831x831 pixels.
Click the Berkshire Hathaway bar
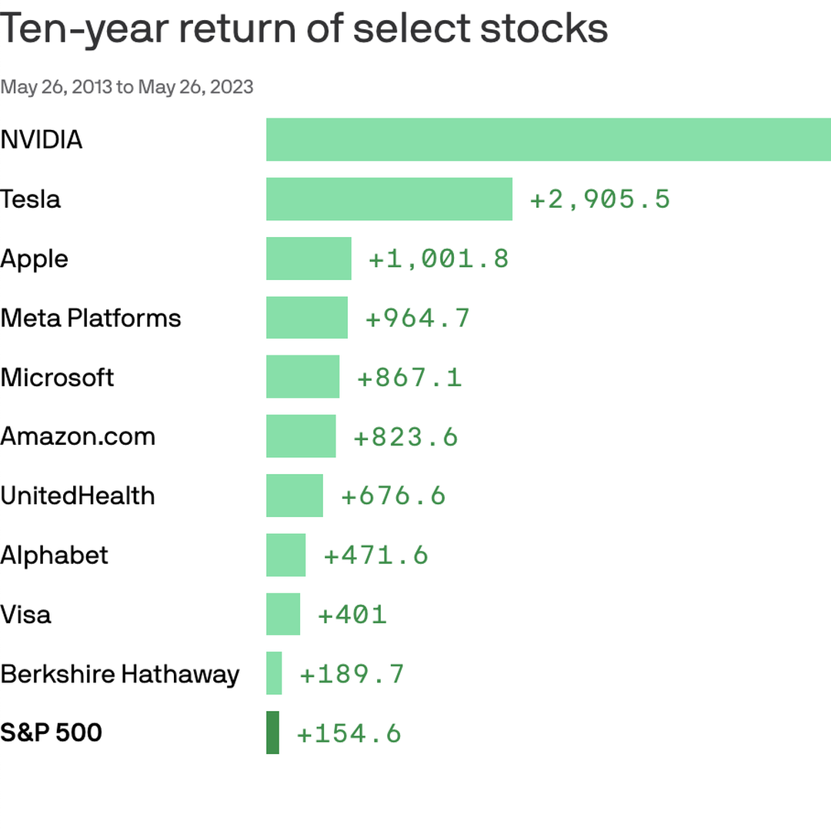[x=274, y=673]
